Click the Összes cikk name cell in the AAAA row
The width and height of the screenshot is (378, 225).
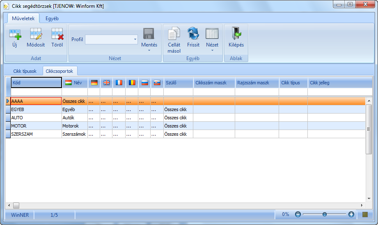[75, 101]
